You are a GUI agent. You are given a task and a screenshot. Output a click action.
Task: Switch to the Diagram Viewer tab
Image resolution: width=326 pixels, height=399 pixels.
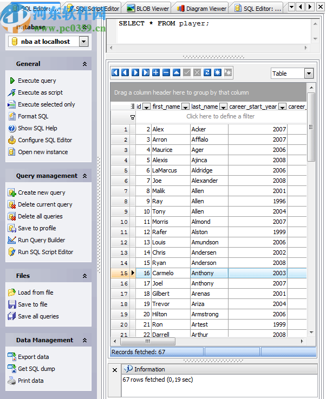click(201, 9)
